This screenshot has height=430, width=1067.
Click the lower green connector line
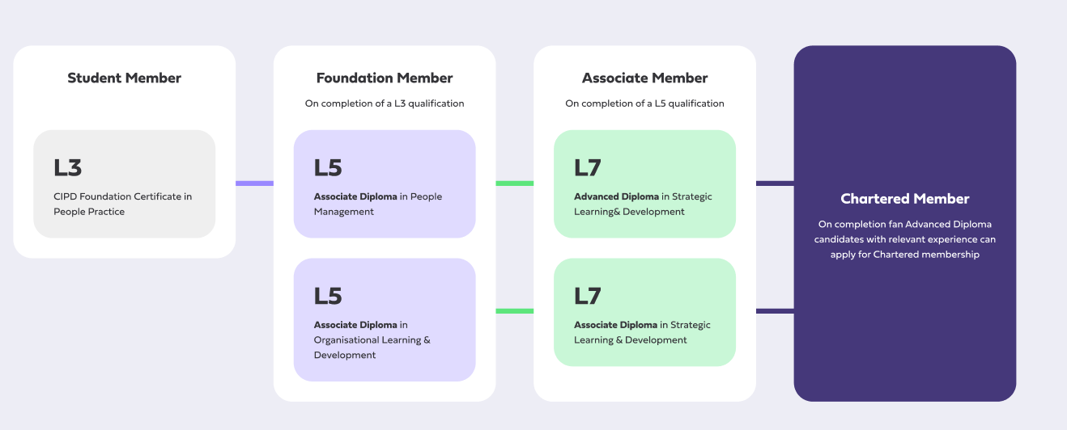point(514,311)
